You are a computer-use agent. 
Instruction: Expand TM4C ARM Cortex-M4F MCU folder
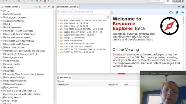(59, 29)
